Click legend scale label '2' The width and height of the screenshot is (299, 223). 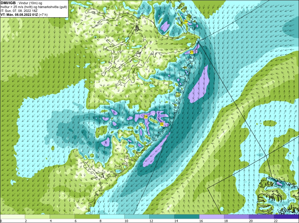(26, 221)
